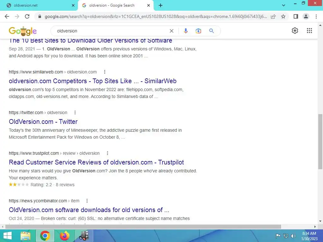Click the trustpilot.com URL breadcrumb

[54, 153]
